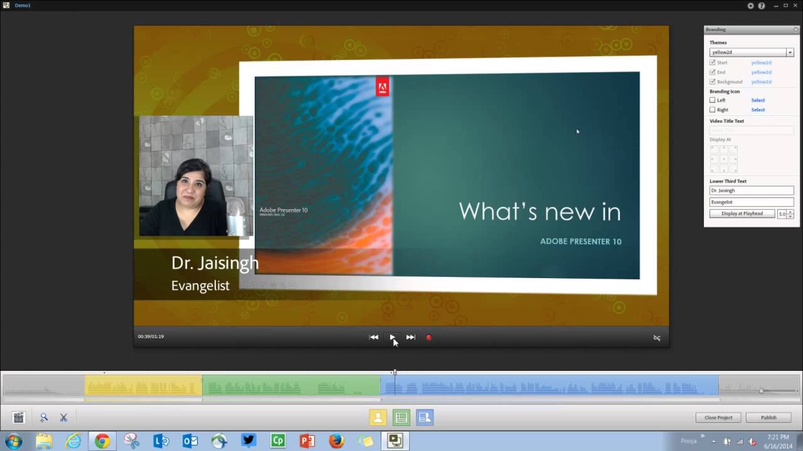
Task: Open File Explorer from taskbar
Action: 44,442
